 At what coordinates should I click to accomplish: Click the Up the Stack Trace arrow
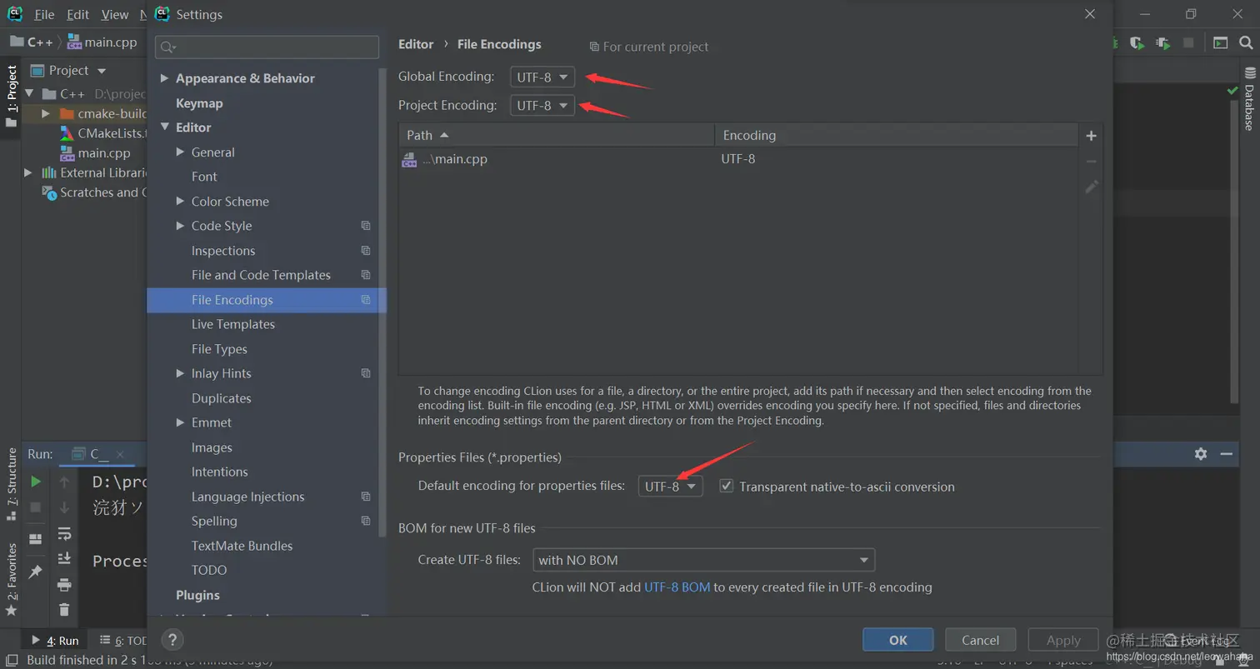coord(64,482)
